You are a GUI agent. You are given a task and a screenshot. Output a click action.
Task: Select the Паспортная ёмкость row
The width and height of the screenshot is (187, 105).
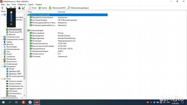[67, 43]
